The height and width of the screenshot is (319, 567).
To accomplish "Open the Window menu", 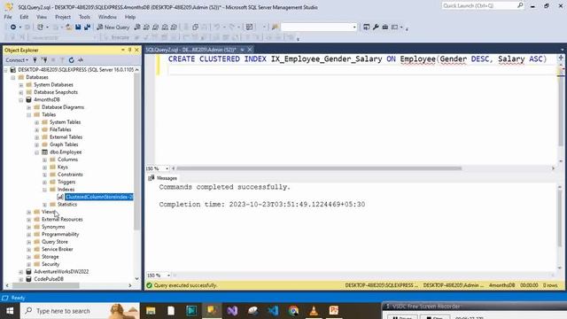I will pos(107,17).
